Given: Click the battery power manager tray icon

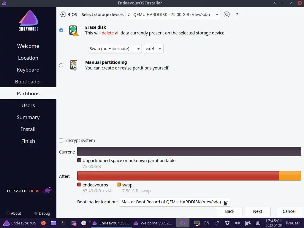Looking at the screenshot, I should tap(248, 223).
